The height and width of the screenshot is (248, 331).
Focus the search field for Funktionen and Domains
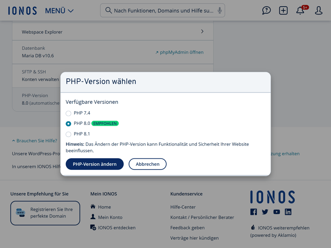tap(163, 10)
